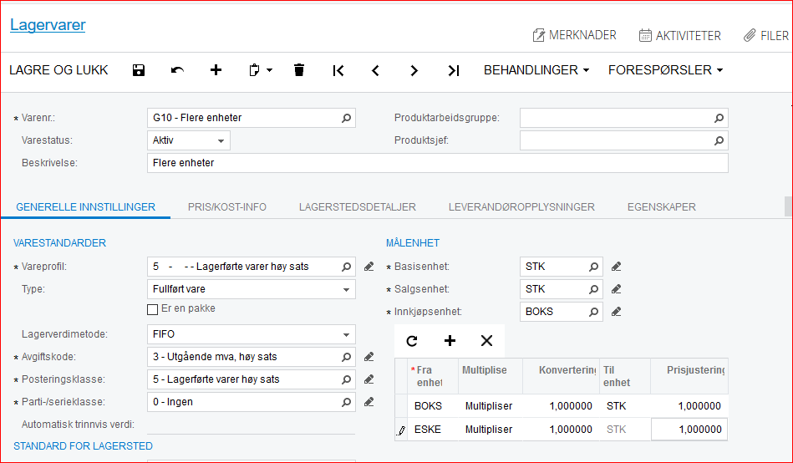793x463 pixels.
Task: Refresh the unit conversion grid
Action: coord(411,340)
